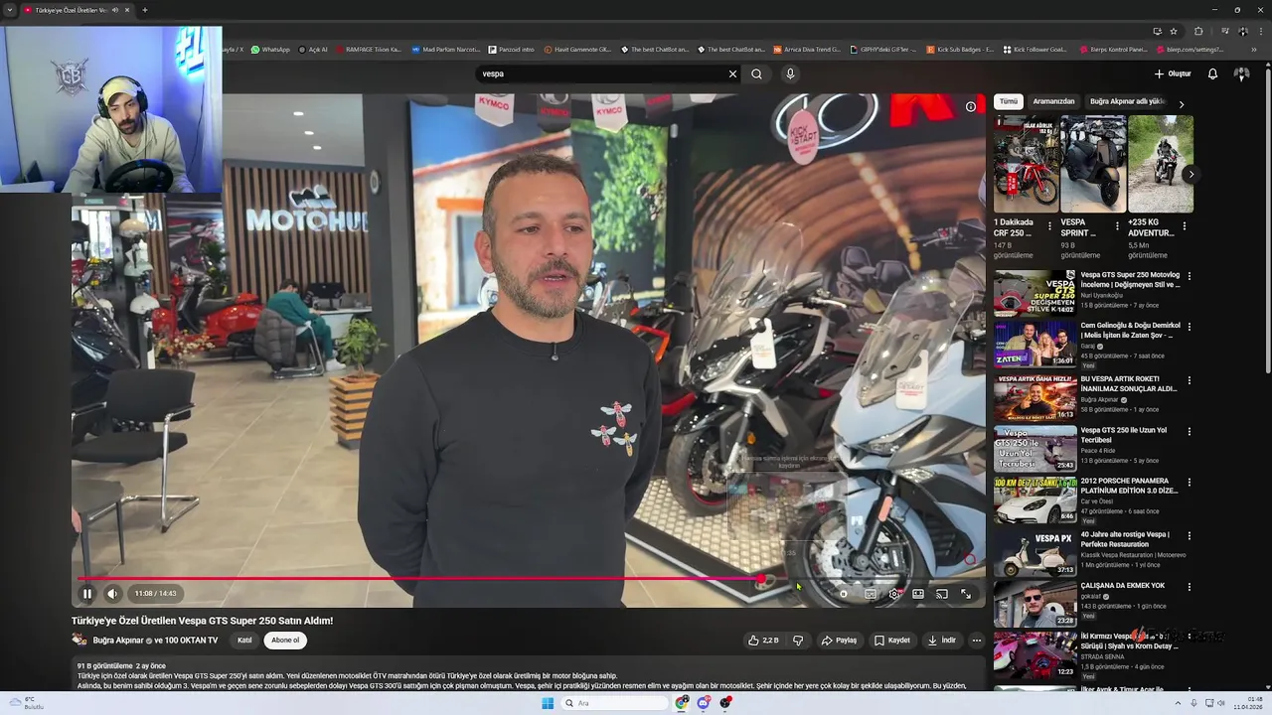
Task: Open the Açık AI bookmark
Action: (x=313, y=49)
